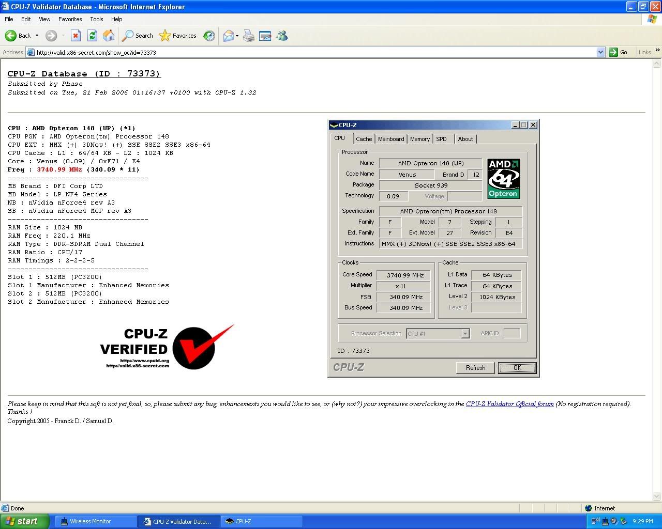Print the page using printer icon

coord(249,36)
